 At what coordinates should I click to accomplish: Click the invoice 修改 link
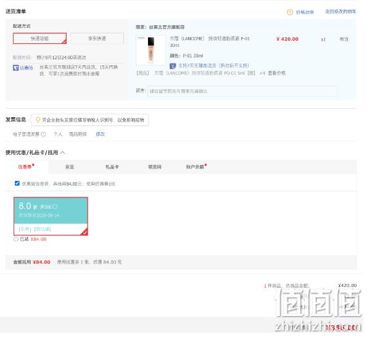pos(100,134)
